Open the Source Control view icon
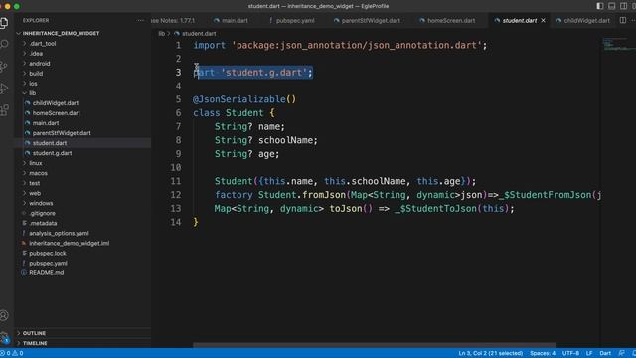The image size is (636, 358). (x=4, y=67)
